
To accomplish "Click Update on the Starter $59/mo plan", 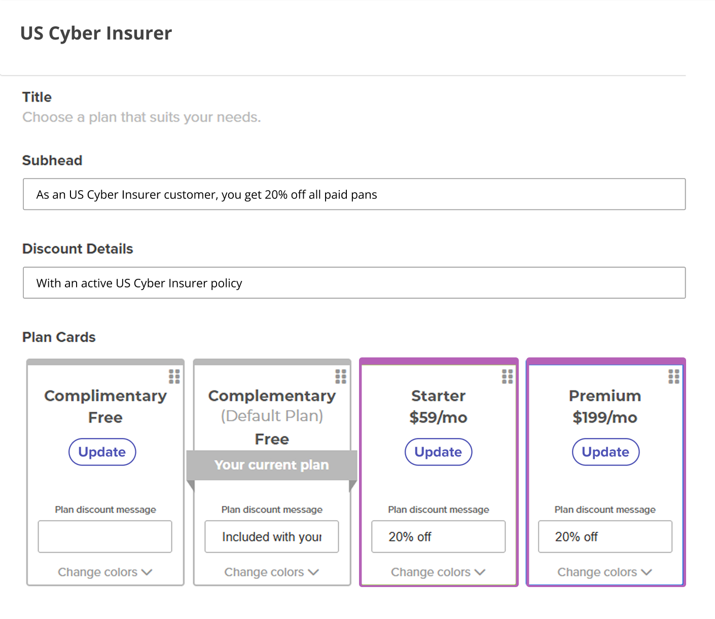I will [x=438, y=452].
